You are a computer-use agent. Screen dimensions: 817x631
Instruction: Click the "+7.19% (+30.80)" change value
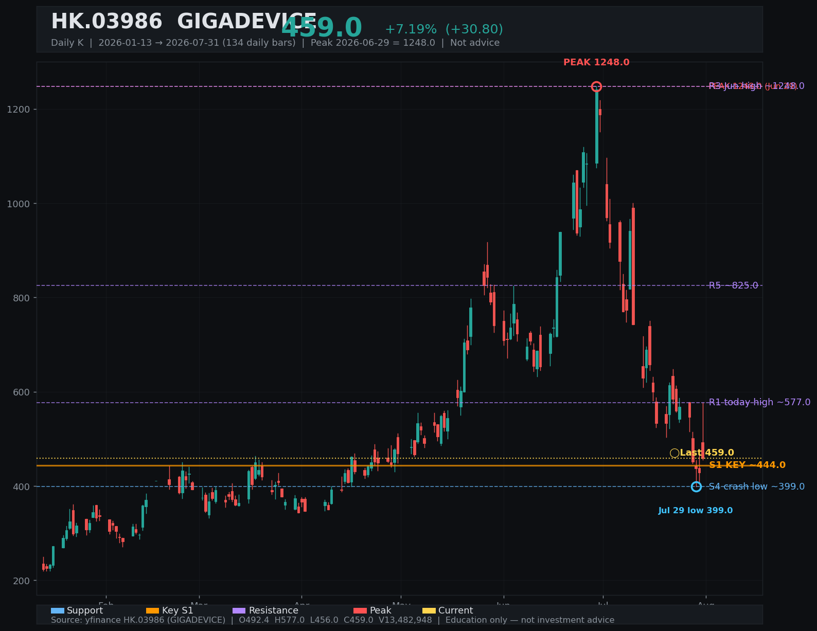pos(444,29)
